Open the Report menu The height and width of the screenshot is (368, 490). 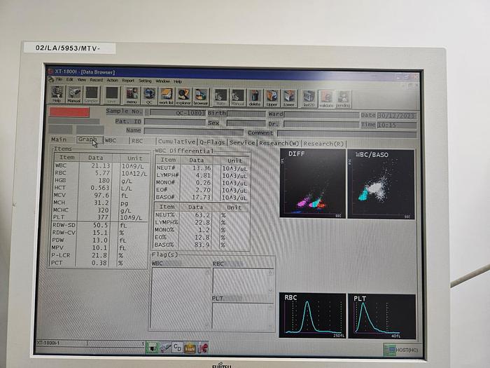pos(128,81)
